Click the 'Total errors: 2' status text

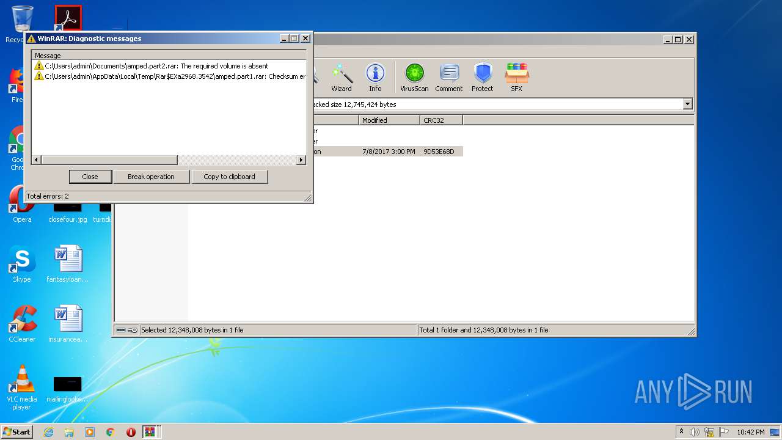point(48,196)
